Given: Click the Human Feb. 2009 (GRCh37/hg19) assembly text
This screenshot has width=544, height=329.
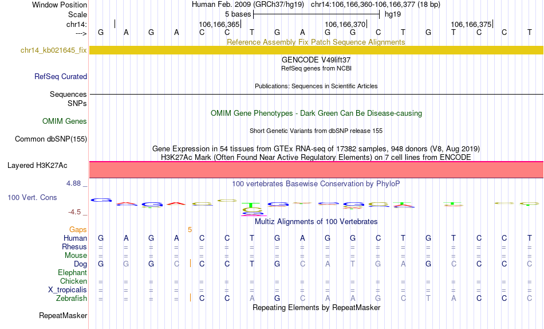Looking at the screenshot, I should pos(248,5).
